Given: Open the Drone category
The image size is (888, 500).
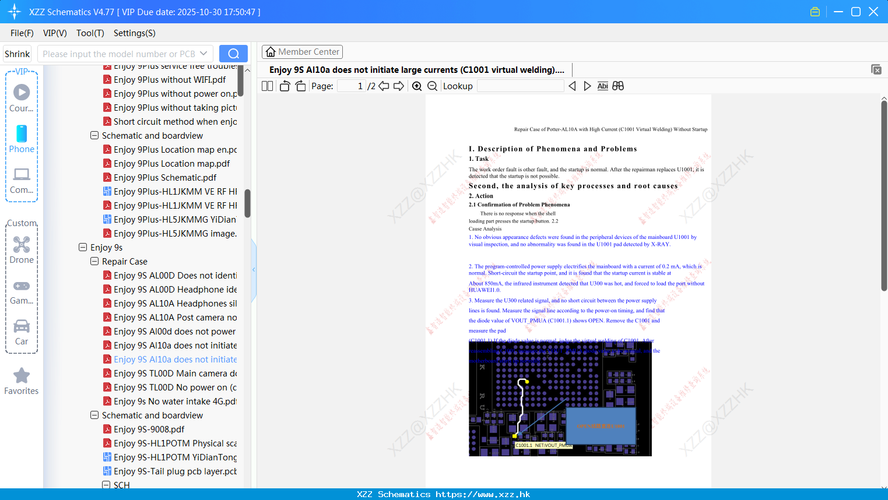Looking at the screenshot, I should coord(22,250).
